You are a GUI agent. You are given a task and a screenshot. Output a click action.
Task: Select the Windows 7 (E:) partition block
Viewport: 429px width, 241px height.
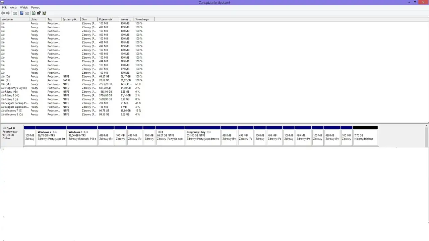(51, 137)
